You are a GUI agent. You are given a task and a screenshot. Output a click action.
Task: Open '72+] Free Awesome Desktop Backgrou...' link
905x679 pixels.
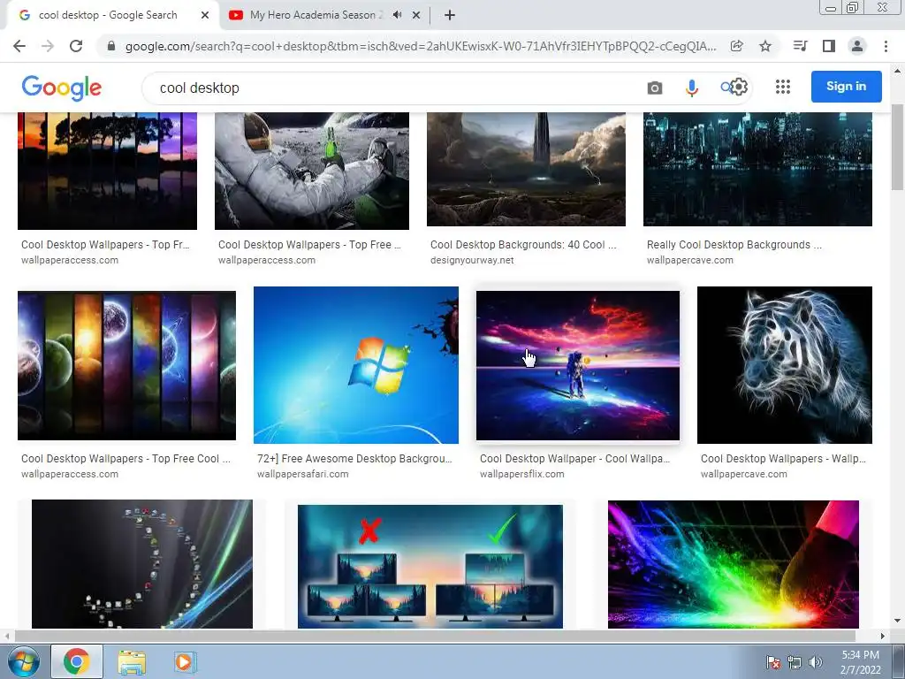(x=354, y=459)
